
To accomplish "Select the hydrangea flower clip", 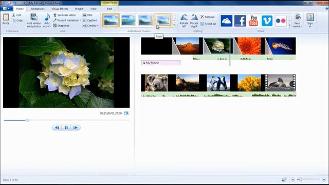I will click(x=218, y=46).
